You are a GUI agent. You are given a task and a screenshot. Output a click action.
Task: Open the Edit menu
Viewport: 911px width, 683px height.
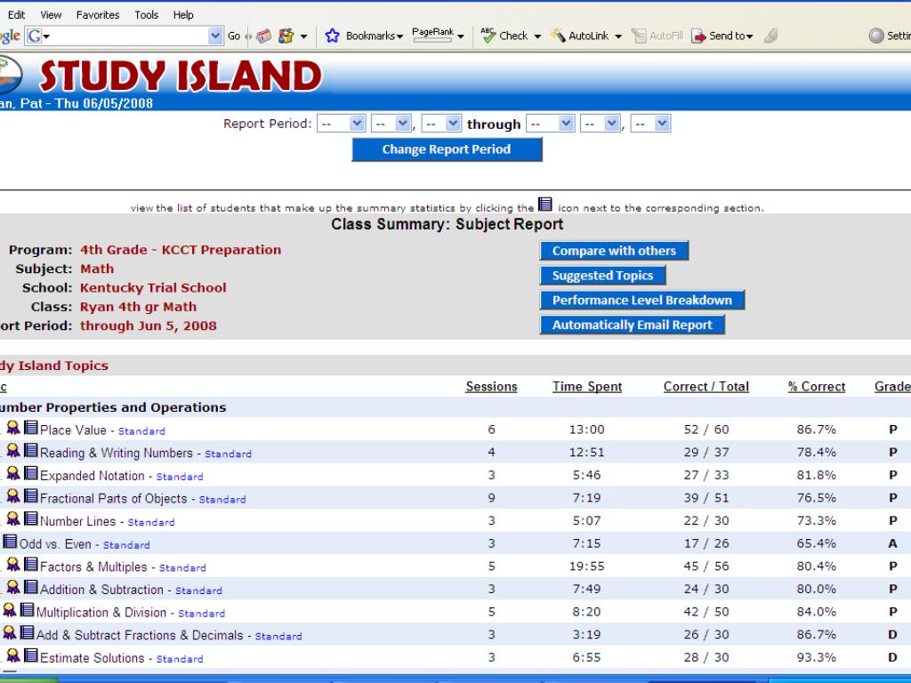coord(16,15)
